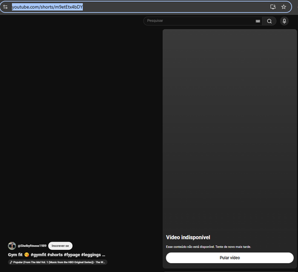Open the Shelbyfitness1989 channel avatar
Viewport: 298px width, 272px height.
[x=12, y=246]
